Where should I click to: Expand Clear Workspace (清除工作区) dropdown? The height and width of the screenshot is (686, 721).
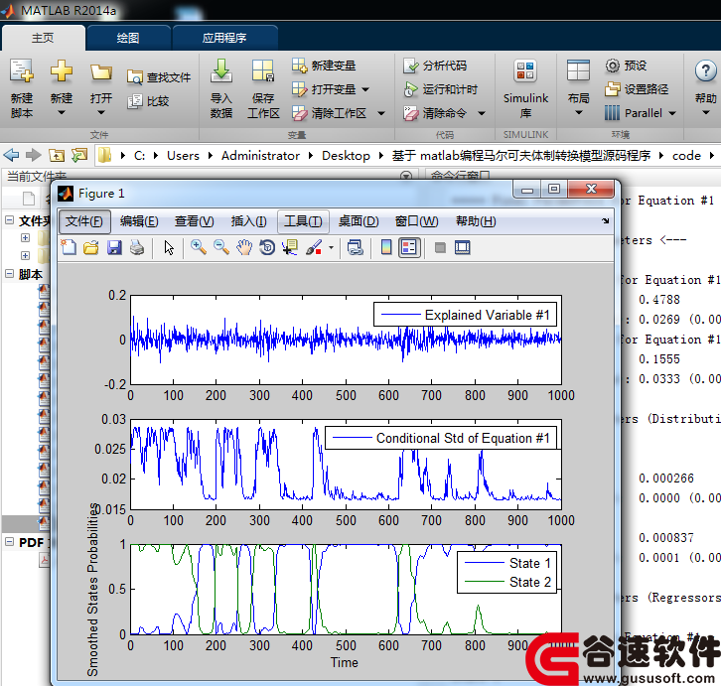pyautogui.click(x=381, y=113)
